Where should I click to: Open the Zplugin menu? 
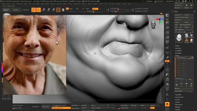[119, 4]
